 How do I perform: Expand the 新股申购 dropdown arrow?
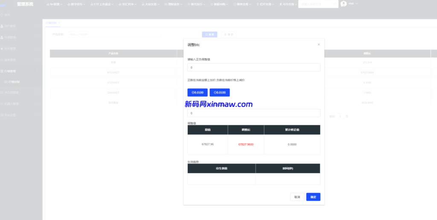tap(227, 4)
